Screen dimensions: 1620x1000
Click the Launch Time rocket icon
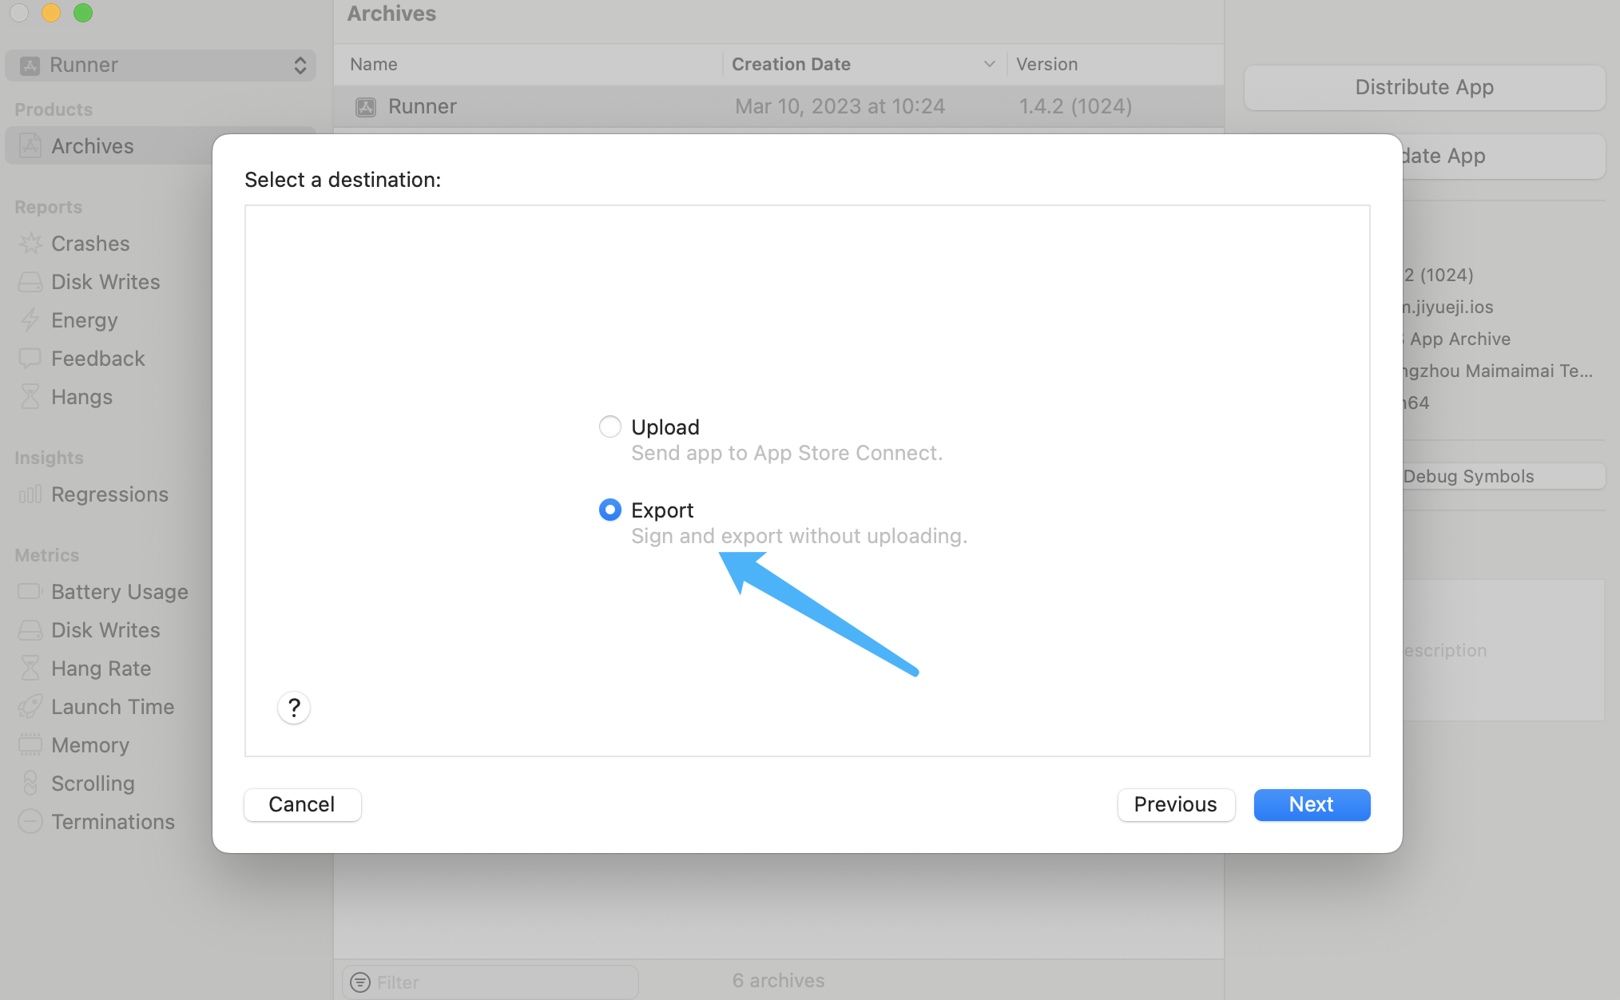30,707
